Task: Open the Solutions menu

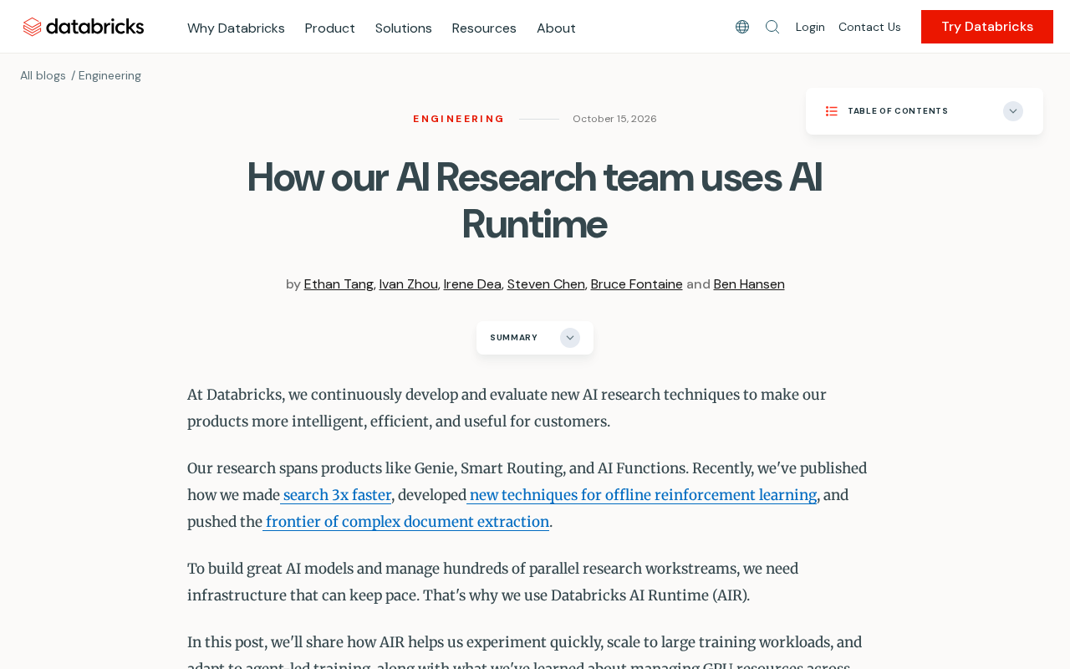Action: pyautogui.click(x=404, y=28)
